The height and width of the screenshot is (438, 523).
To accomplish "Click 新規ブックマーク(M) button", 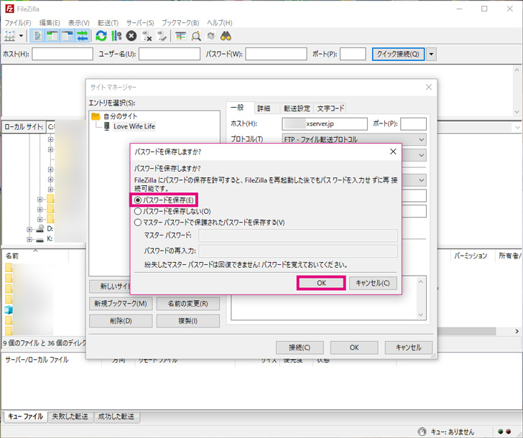I will tap(121, 304).
